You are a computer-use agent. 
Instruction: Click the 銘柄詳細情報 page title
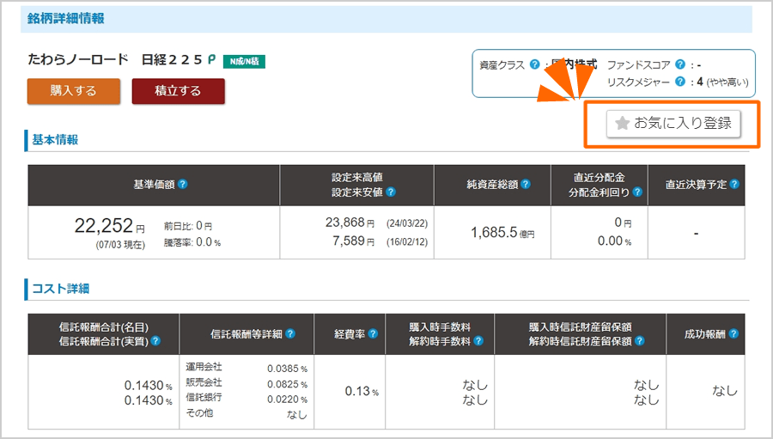tap(65, 19)
